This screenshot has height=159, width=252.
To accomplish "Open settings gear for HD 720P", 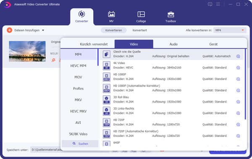I will [x=238, y=124].
